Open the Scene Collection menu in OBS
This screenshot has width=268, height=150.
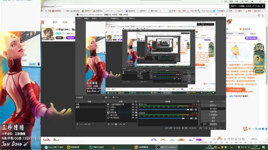115,18
